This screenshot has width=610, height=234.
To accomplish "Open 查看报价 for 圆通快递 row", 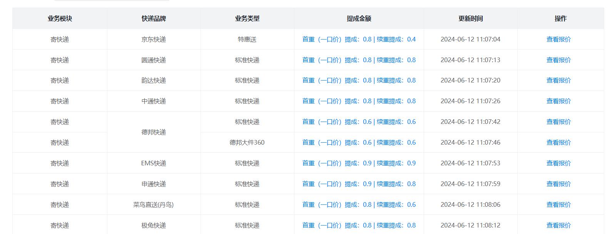I will pyautogui.click(x=558, y=60).
